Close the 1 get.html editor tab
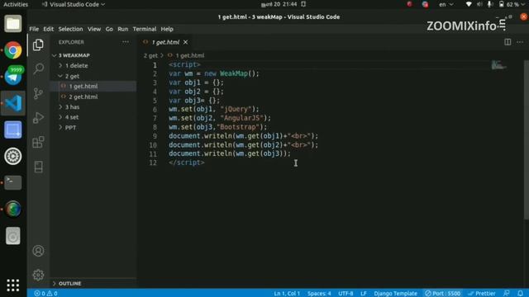The image size is (529, 297). [185, 42]
